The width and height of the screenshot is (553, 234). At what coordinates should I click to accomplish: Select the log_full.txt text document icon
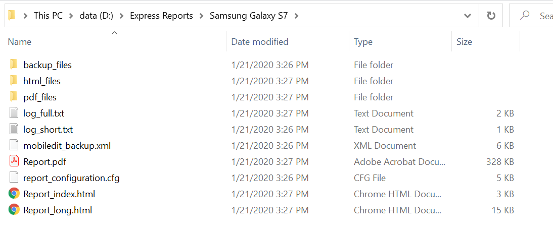coord(14,113)
